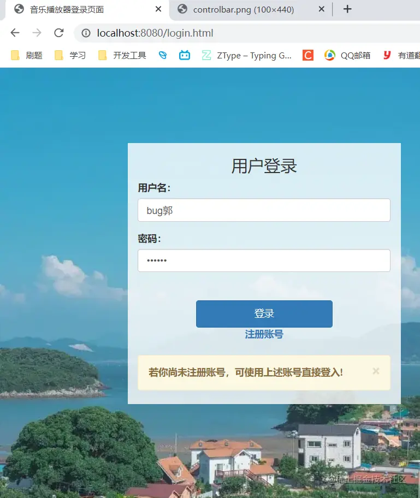This screenshot has height=498, width=420.
Task: Reload the login page
Action: pos(59,33)
